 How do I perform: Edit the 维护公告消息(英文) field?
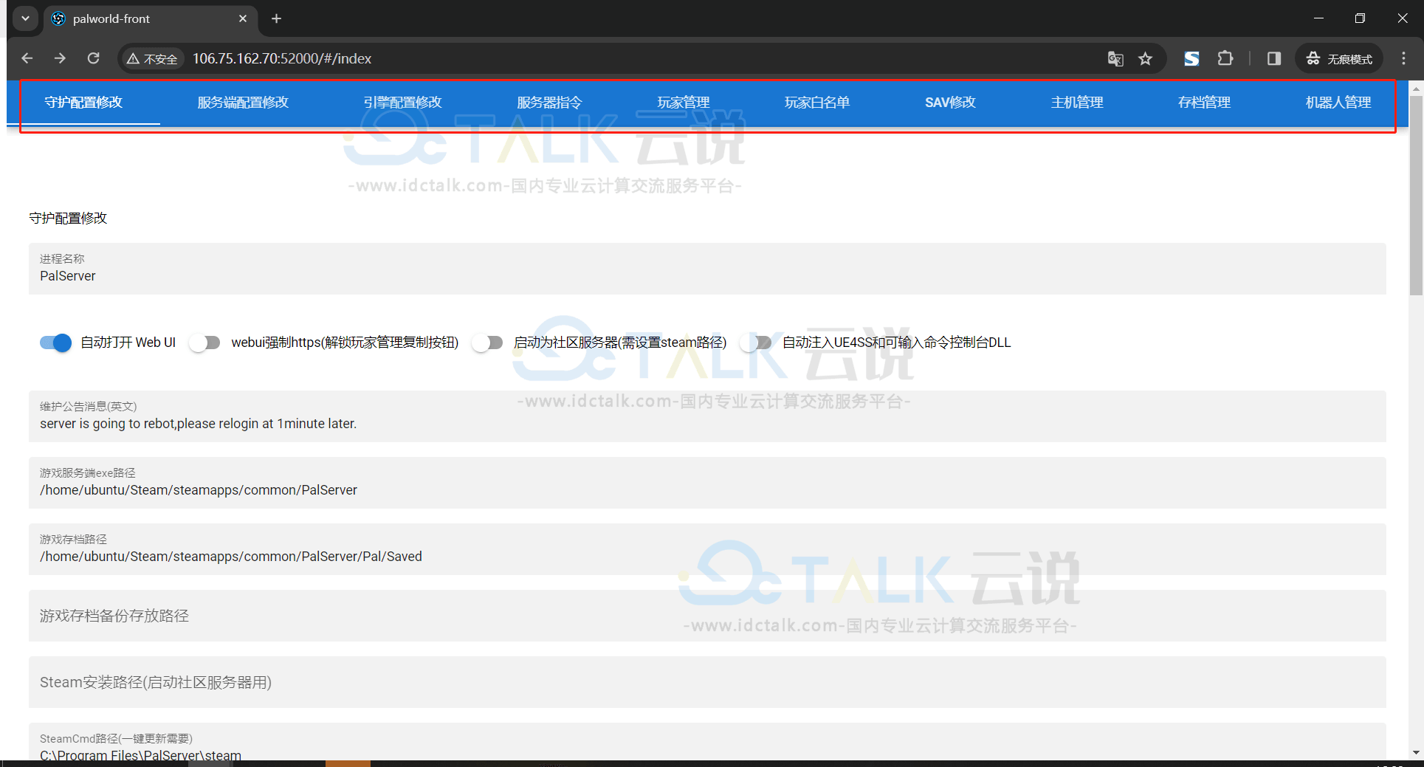tap(707, 416)
